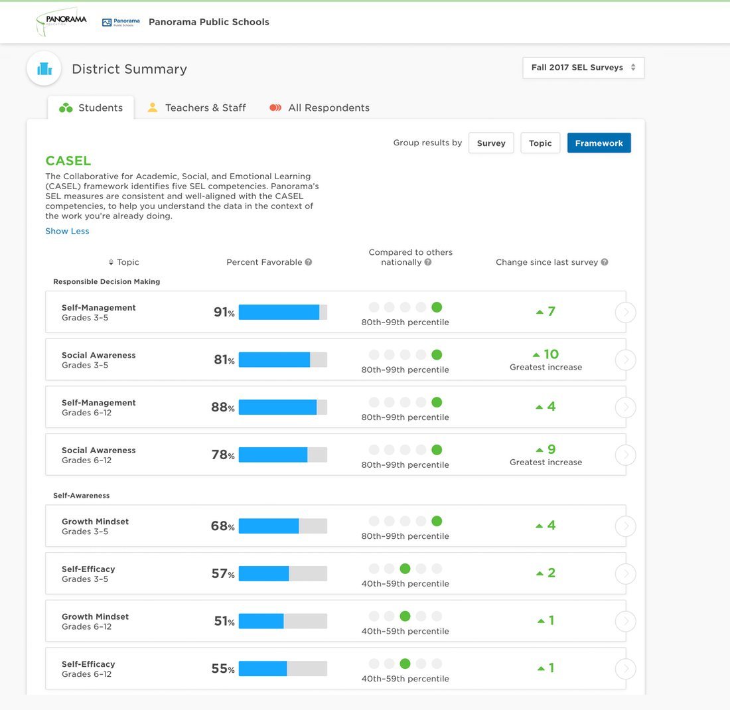Select Topic in the Group results by options
Image resolution: width=730 pixels, height=710 pixels.
pos(540,143)
